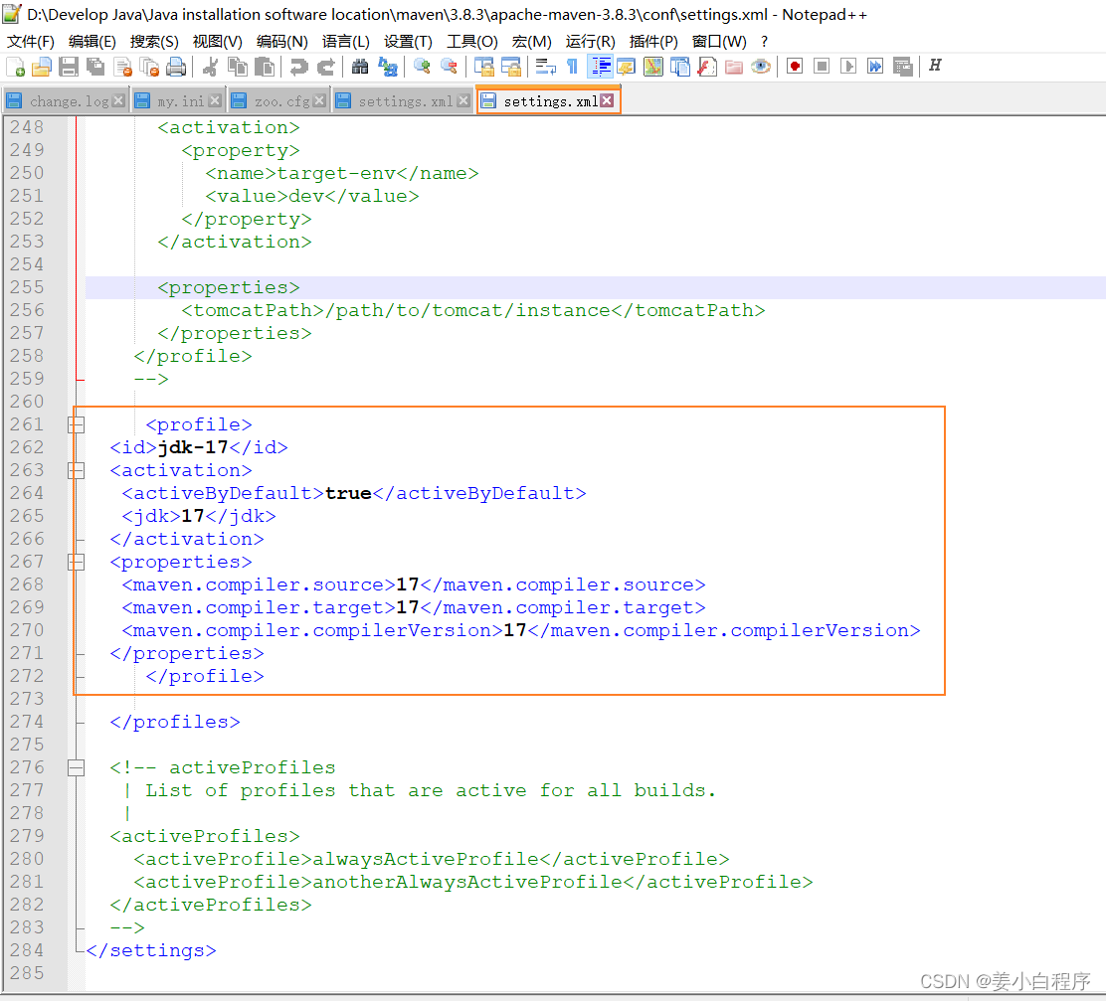Viewport: 1106px width, 1001px height.
Task: Open the 宏(M) menu
Action: coord(532,42)
